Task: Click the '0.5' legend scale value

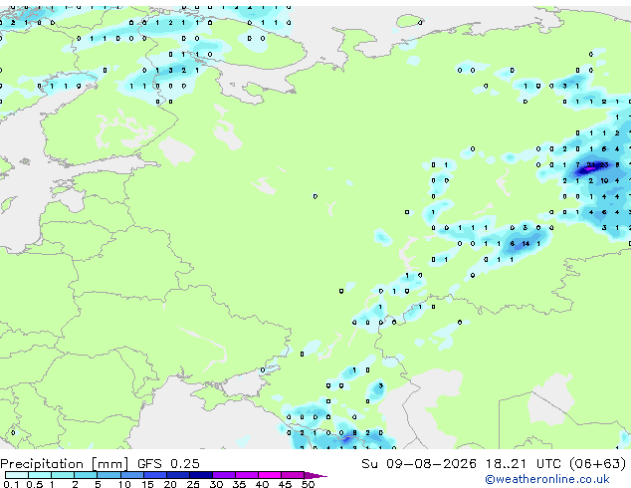Action: [x=34, y=484]
